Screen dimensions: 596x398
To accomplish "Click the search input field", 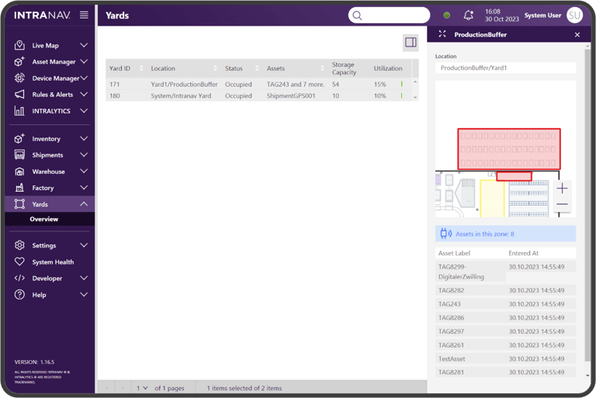I will click(389, 16).
